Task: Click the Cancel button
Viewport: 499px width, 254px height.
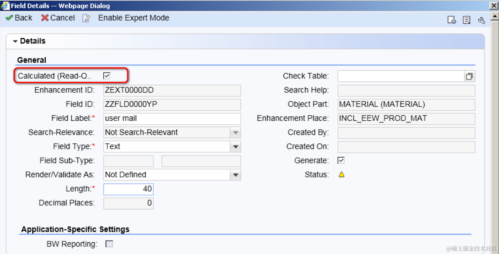Action: click(58, 18)
